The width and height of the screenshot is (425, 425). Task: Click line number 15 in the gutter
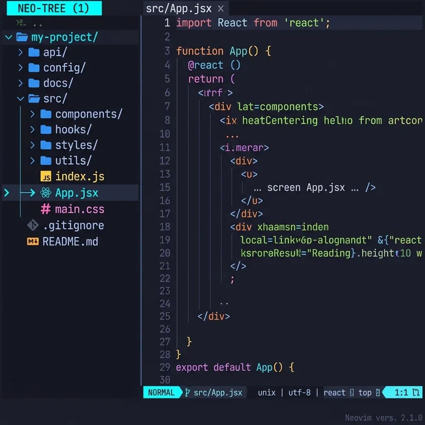(165, 188)
